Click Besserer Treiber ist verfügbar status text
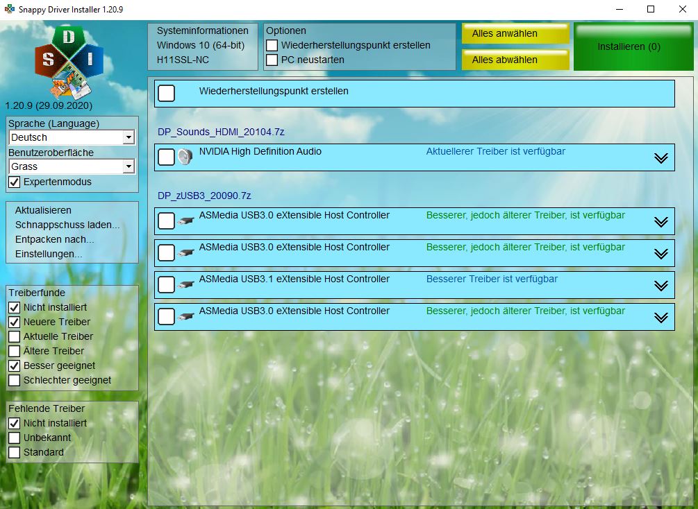Image resolution: width=698 pixels, height=509 pixels. (x=492, y=279)
